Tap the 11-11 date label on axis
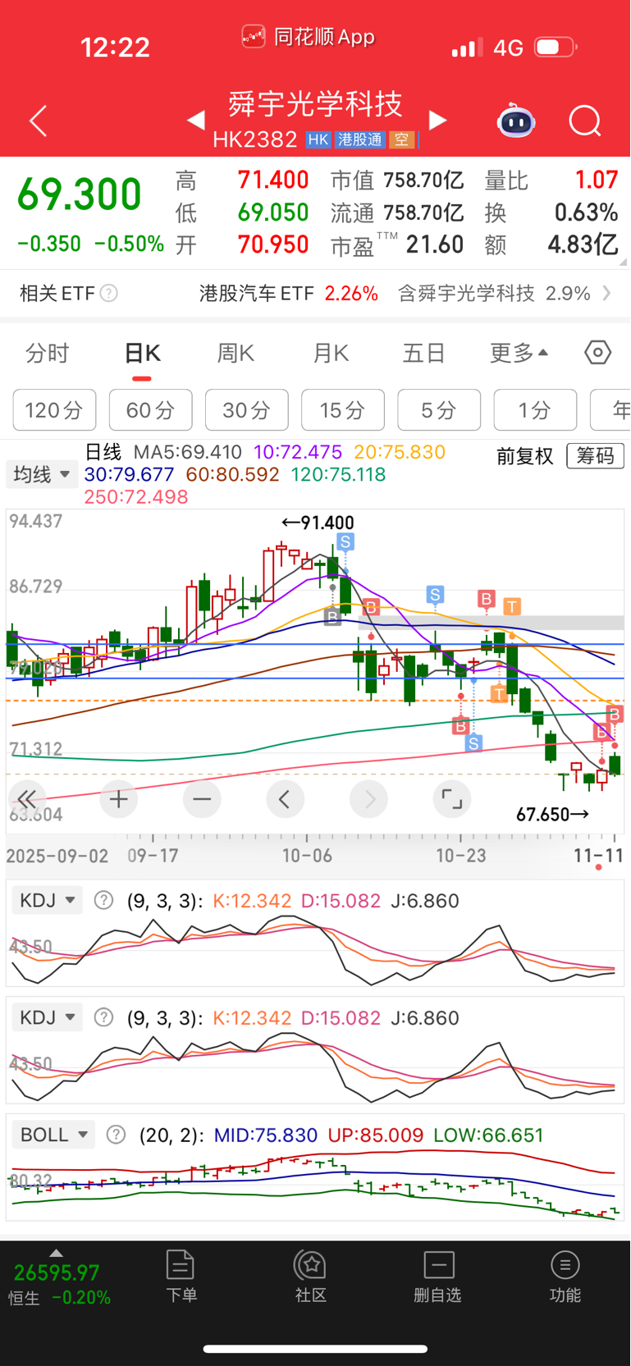Screen dimensions: 631x1366 pos(598,856)
